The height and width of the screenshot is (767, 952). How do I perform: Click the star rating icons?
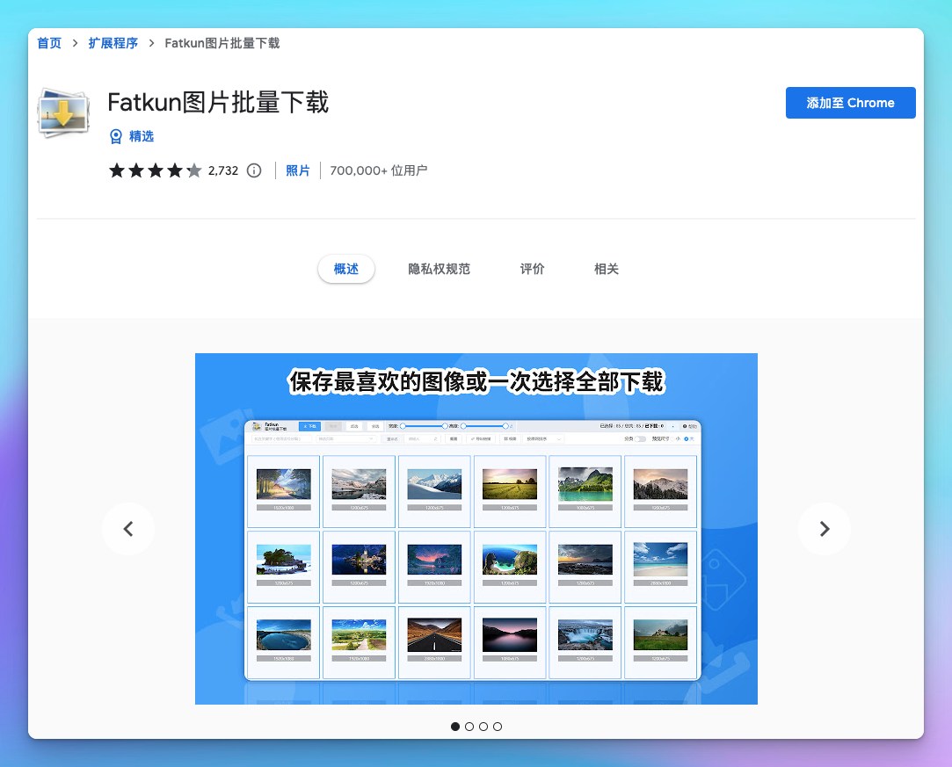pyautogui.click(x=155, y=170)
